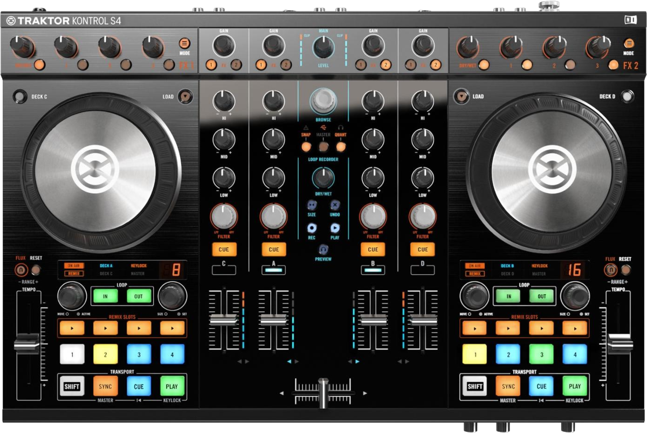Start left deck with PLAY button

173,386
